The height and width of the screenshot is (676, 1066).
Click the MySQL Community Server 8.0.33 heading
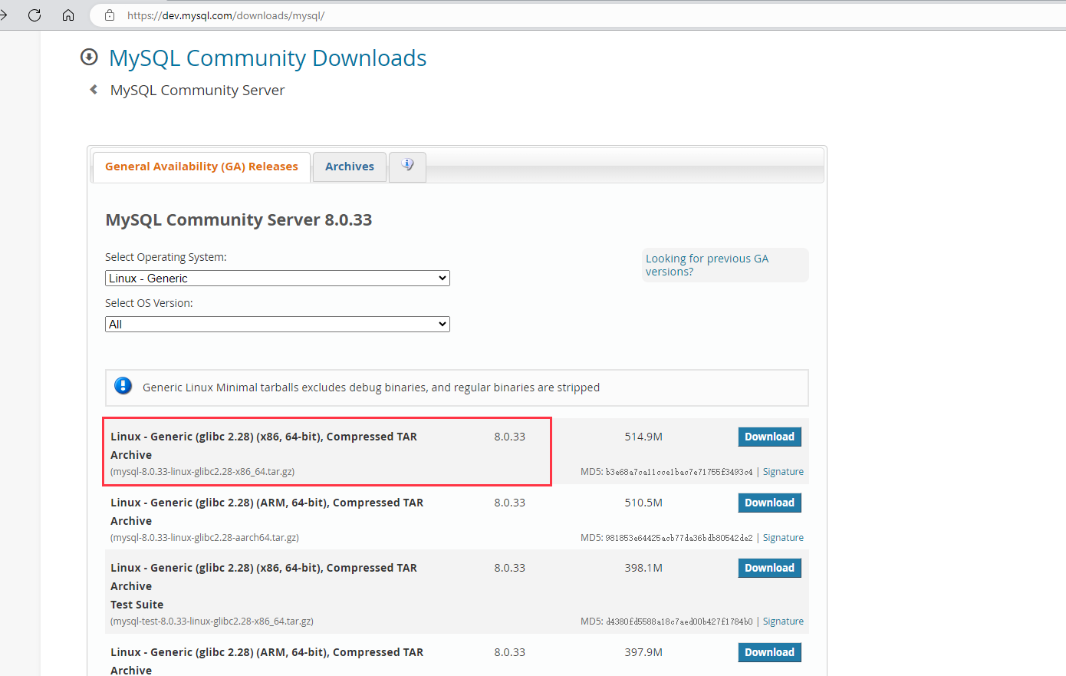tap(239, 220)
